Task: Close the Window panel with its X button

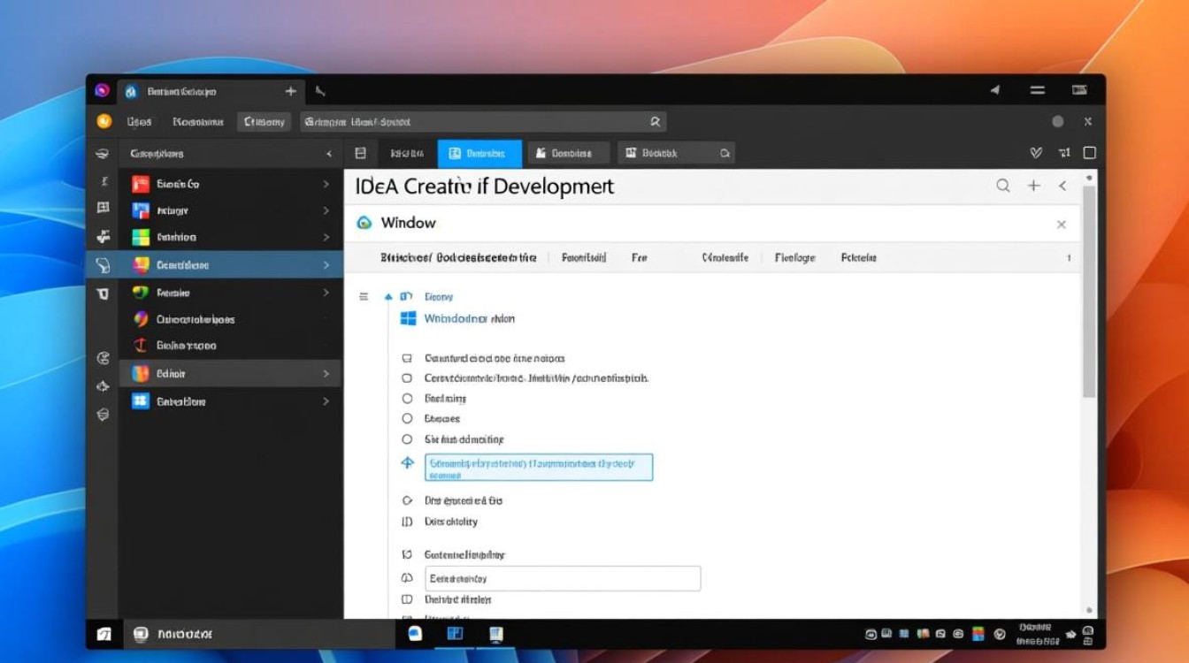Action: [x=1061, y=225]
